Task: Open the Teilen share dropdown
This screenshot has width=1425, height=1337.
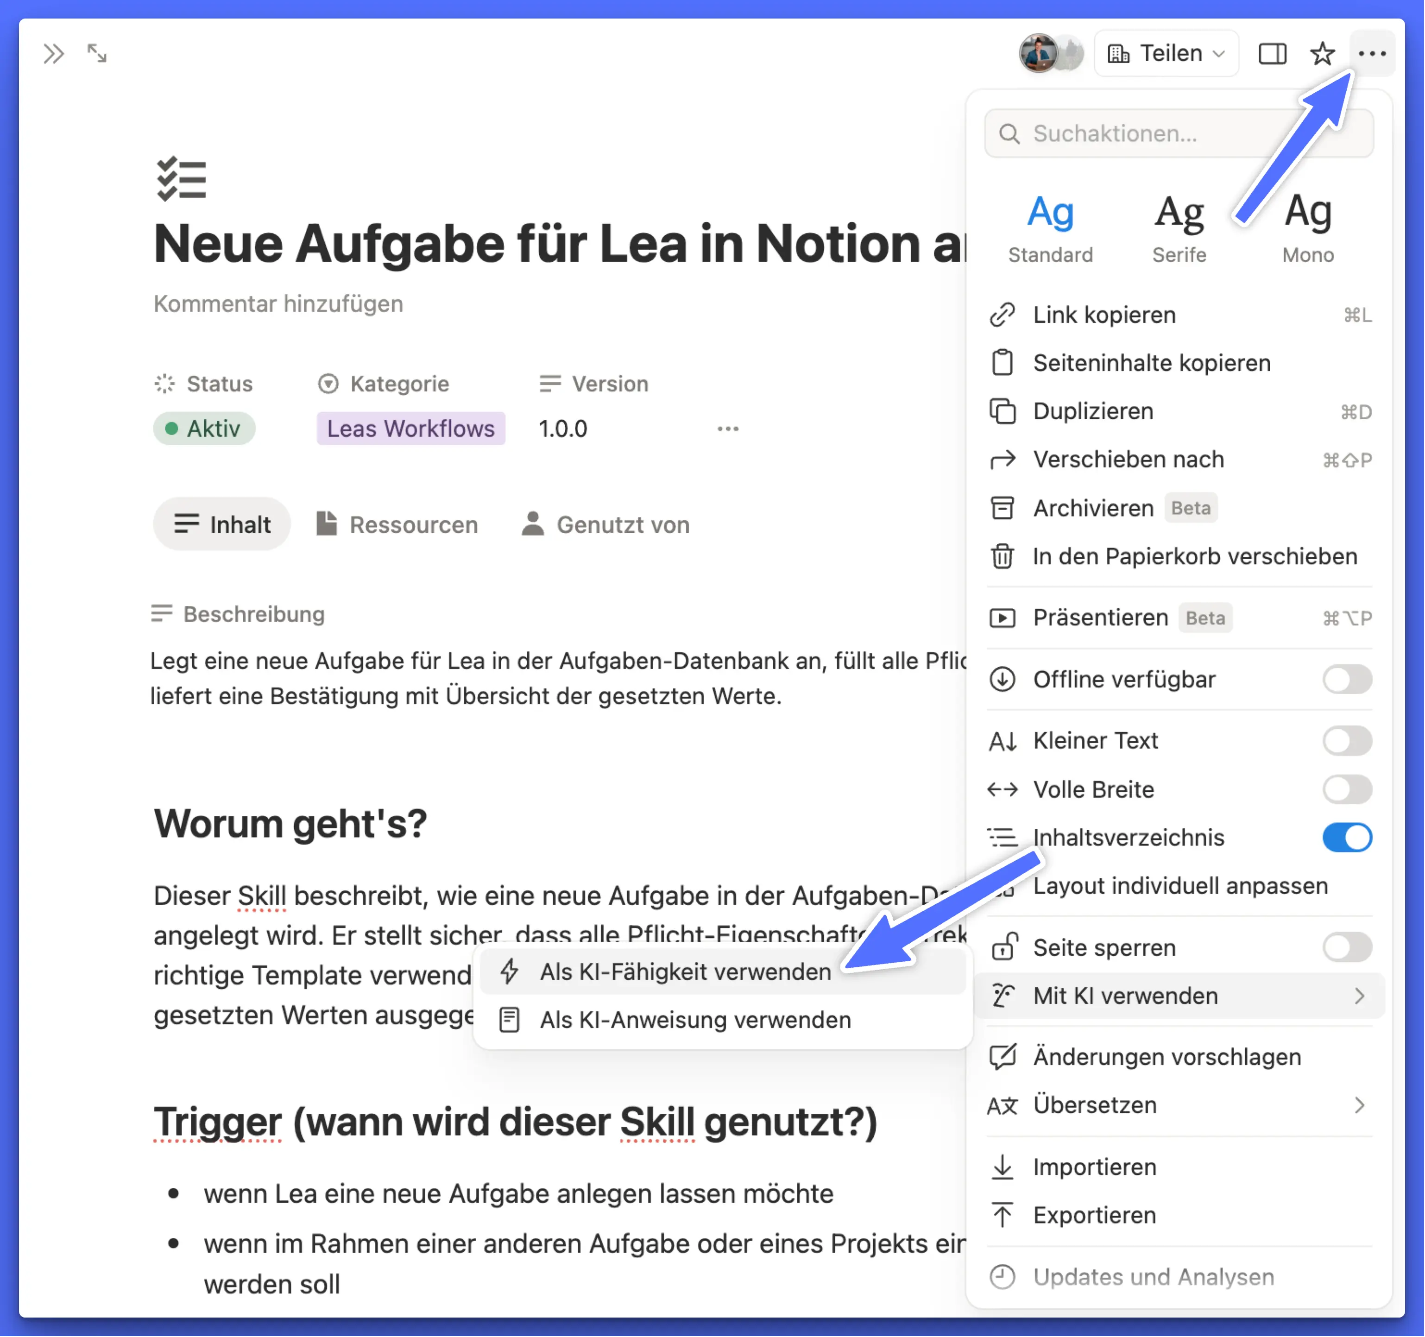Action: click(x=1167, y=54)
